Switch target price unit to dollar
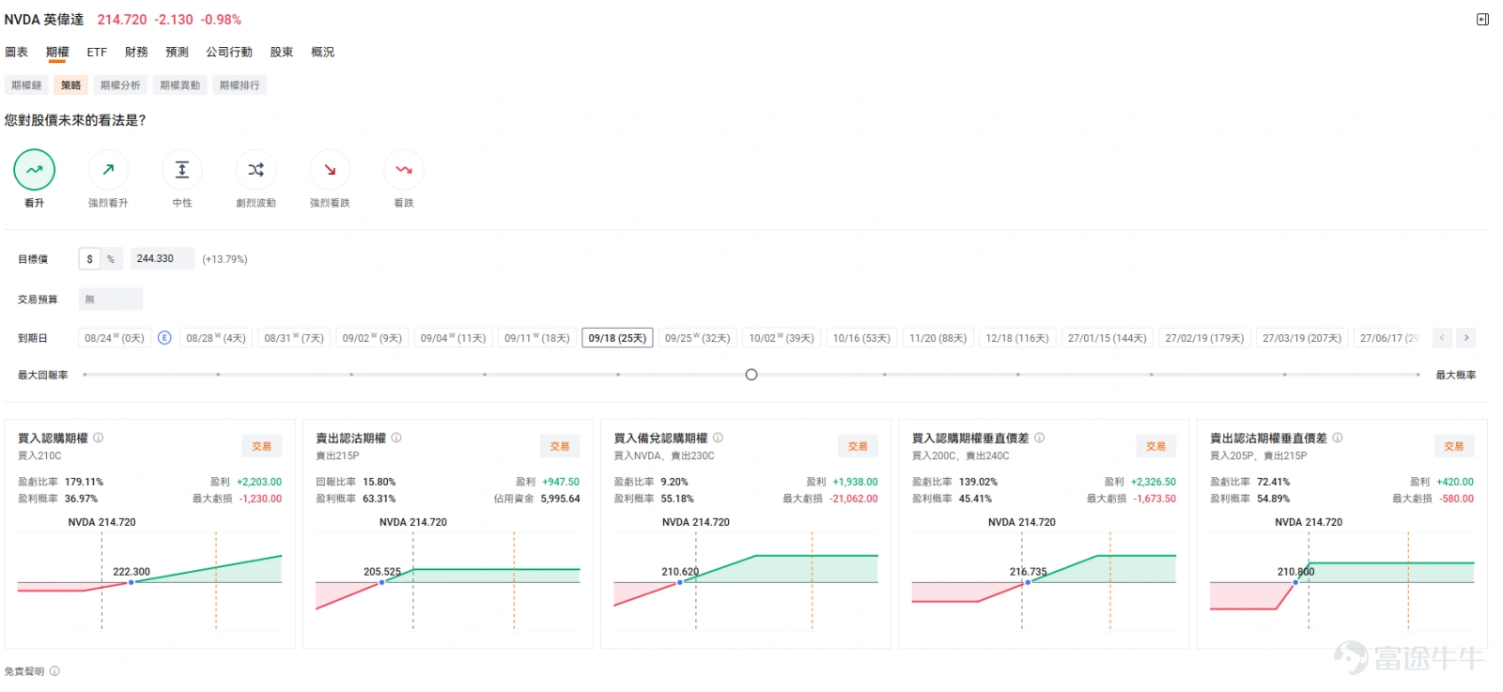This screenshot has width=1503, height=692. click(89, 259)
